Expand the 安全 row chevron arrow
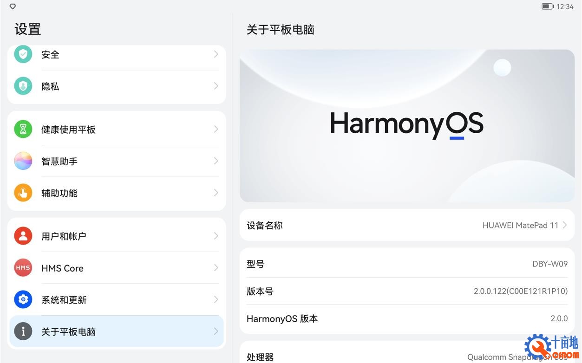This screenshot has height=363, width=582. pyautogui.click(x=215, y=54)
